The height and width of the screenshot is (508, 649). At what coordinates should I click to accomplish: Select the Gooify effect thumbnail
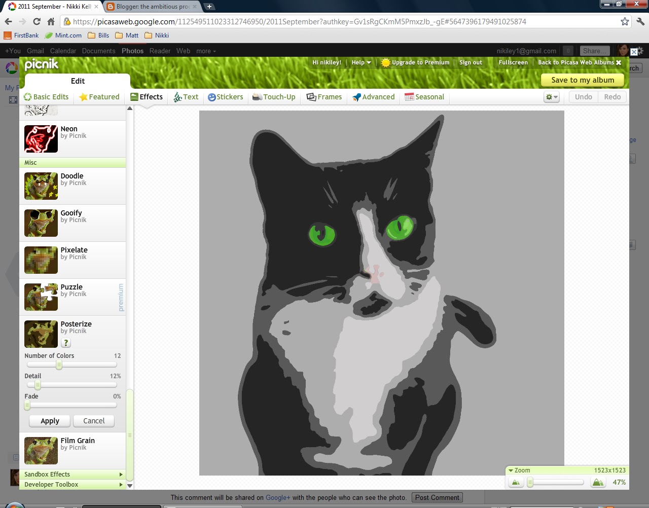[41, 223]
